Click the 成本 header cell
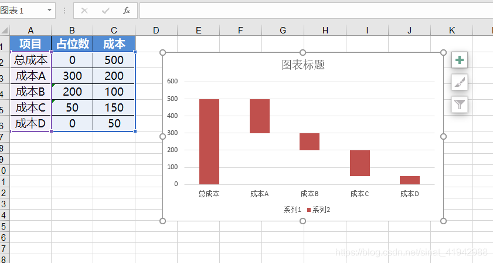 point(114,43)
